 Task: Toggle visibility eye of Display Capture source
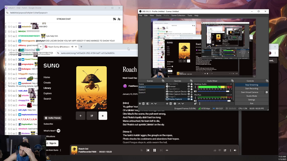click(x=188, y=99)
